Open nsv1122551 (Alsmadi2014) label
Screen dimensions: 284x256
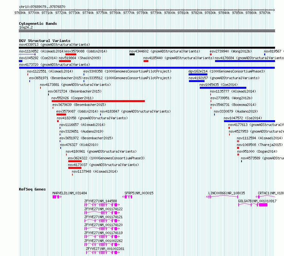click(x=50, y=71)
